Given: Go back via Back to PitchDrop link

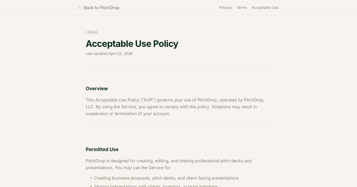Looking at the screenshot, I should tap(99, 8).
